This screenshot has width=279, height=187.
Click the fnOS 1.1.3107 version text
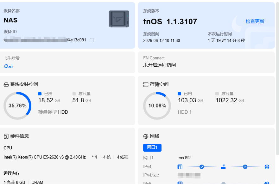point(170,22)
